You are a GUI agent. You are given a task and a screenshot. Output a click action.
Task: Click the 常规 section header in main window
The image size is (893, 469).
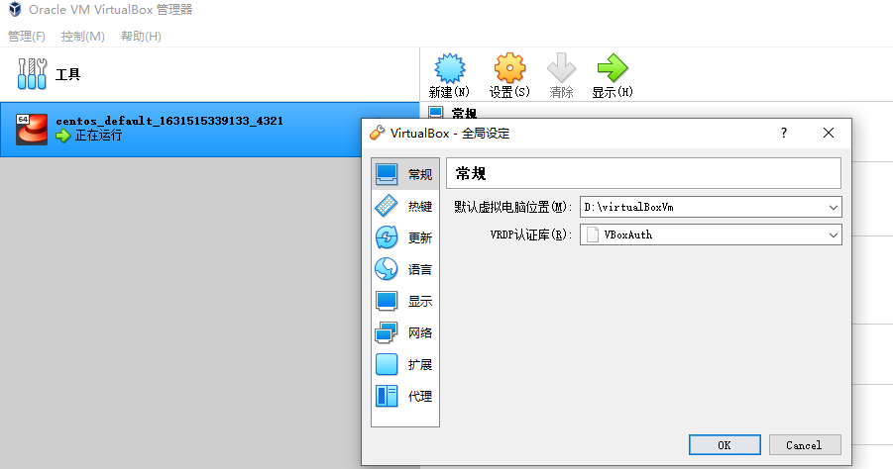(464, 113)
